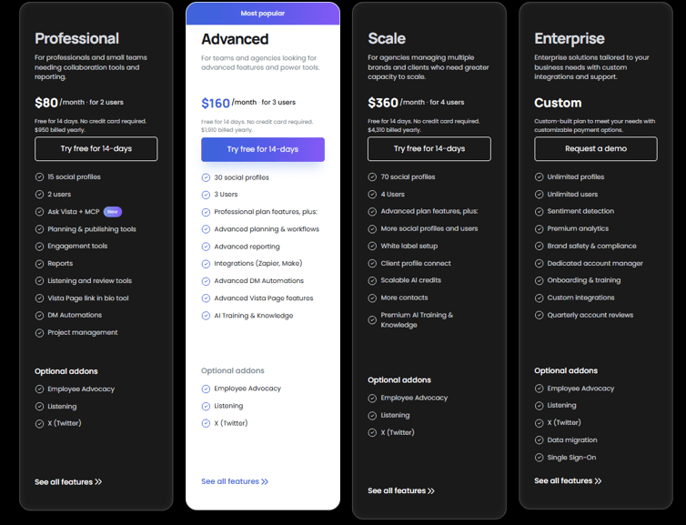Start Professional plan 14-day free trial
686x525 pixels.
click(x=96, y=148)
